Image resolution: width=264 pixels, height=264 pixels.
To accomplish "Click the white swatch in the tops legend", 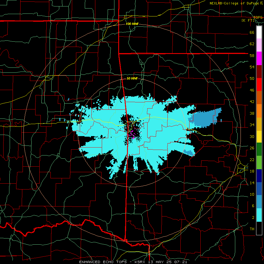I will 259,32.
